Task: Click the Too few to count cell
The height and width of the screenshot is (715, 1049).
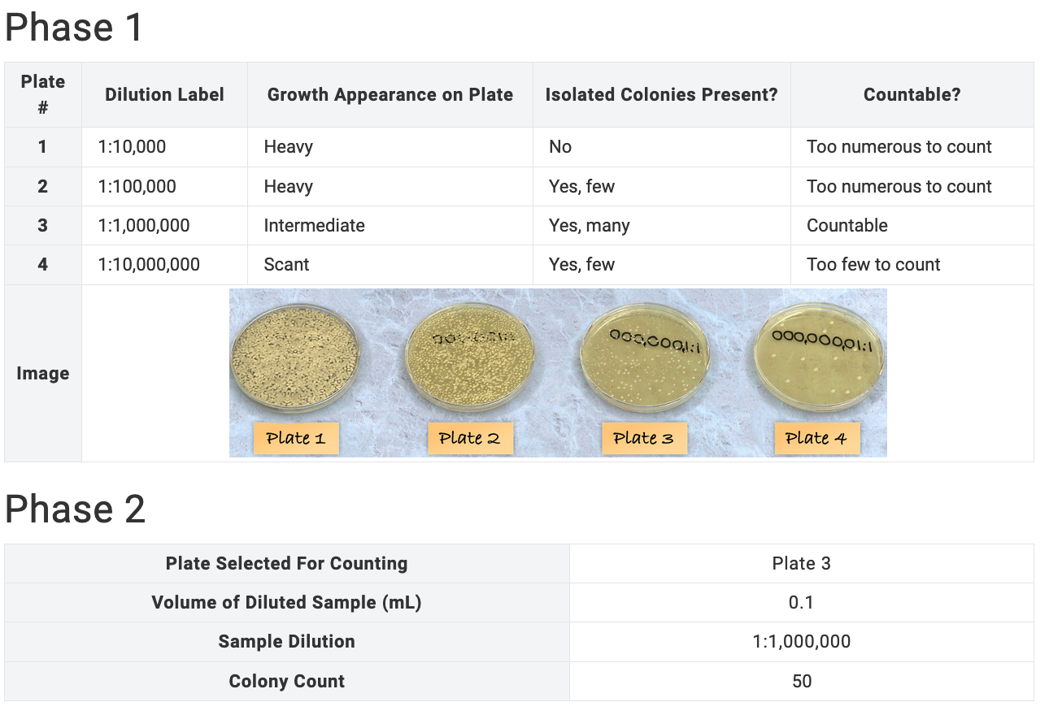Action: click(x=873, y=264)
